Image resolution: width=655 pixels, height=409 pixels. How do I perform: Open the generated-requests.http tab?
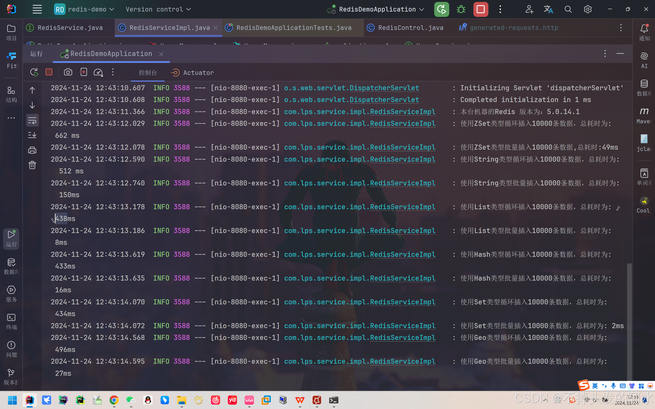[508, 28]
